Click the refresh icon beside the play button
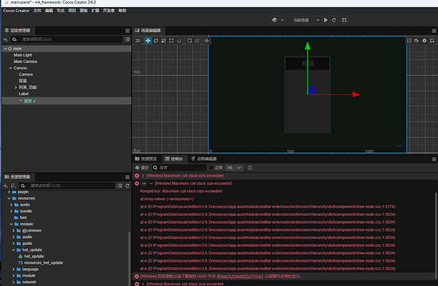The image size is (438, 286). pyautogui.click(x=335, y=20)
